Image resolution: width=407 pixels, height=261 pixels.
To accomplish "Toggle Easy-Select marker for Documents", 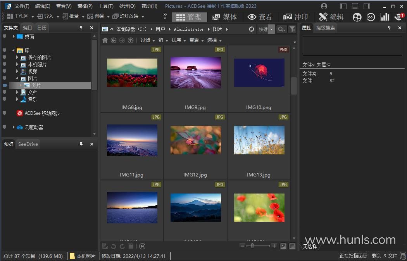I will (4, 92).
